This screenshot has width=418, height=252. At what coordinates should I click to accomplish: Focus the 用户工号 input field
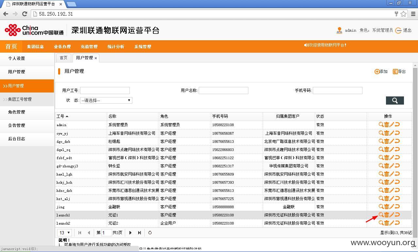[105, 91]
